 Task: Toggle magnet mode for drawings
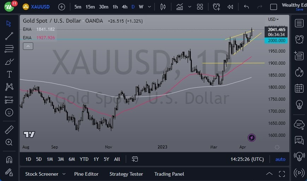(x=9, y=159)
